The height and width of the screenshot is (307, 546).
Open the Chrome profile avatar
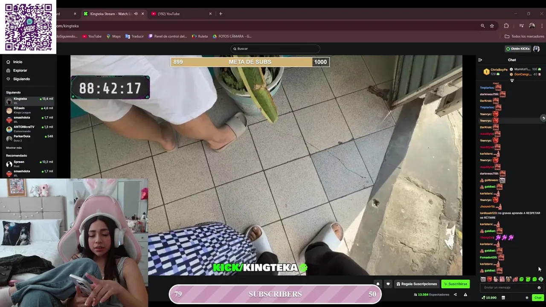pos(532,26)
